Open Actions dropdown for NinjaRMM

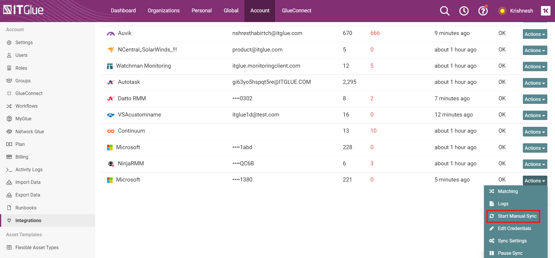(x=535, y=164)
